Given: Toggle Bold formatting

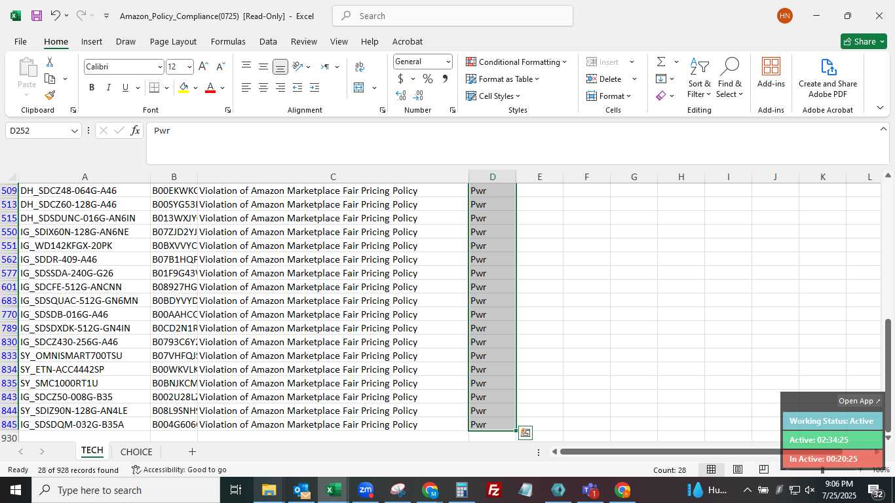Looking at the screenshot, I should pos(92,88).
